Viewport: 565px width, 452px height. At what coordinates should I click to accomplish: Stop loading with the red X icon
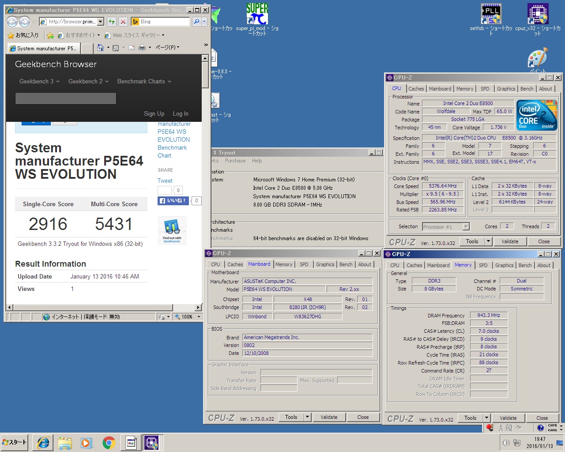point(123,21)
